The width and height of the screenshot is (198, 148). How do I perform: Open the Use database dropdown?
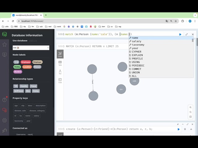pos(31,48)
